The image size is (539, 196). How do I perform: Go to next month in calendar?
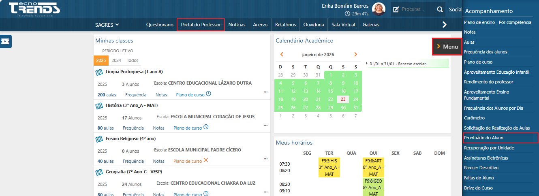pyautogui.click(x=355, y=54)
